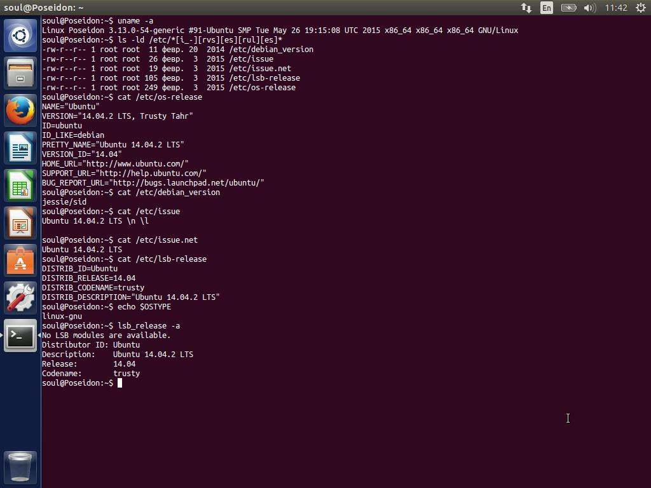The width and height of the screenshot is (651, 488).
Task: Click the /etc/issue.net file listing row
Action: (167, 69)
